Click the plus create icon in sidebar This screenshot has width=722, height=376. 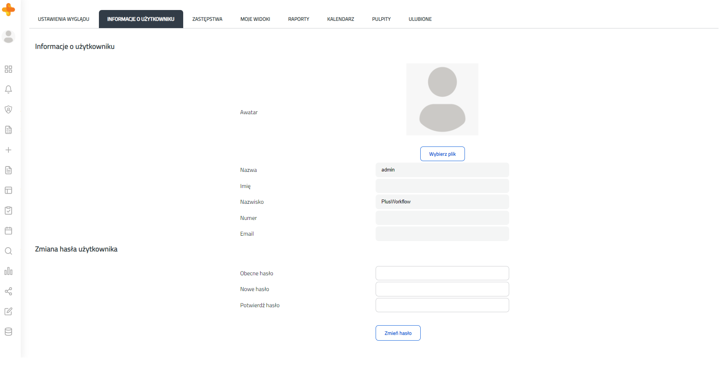(x=8, y=150)
